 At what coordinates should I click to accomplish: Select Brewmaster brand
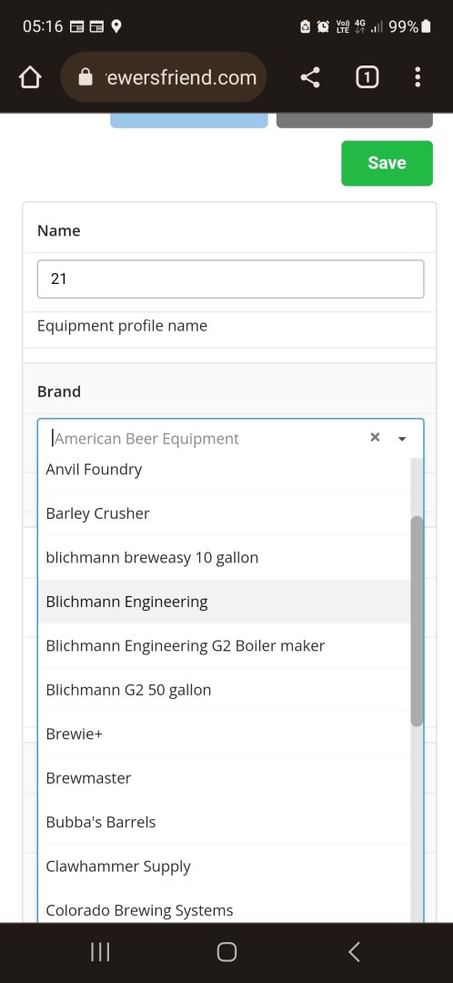pyautogui.click(x=224, y=778)
